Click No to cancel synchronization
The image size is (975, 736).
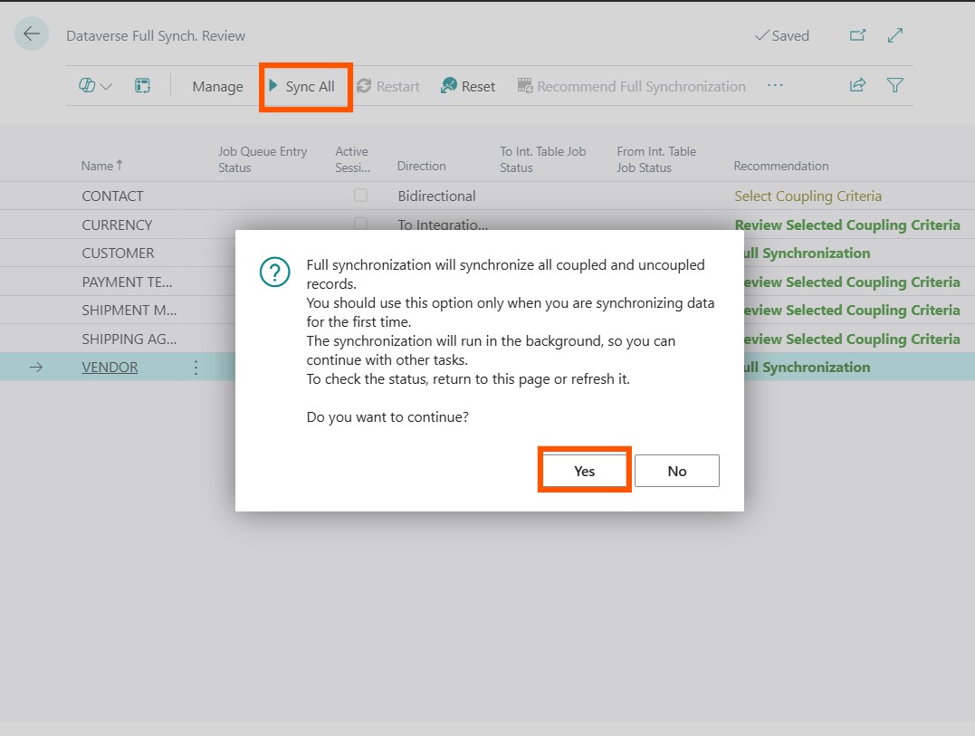pyautogui.click(x=676, y=471)
